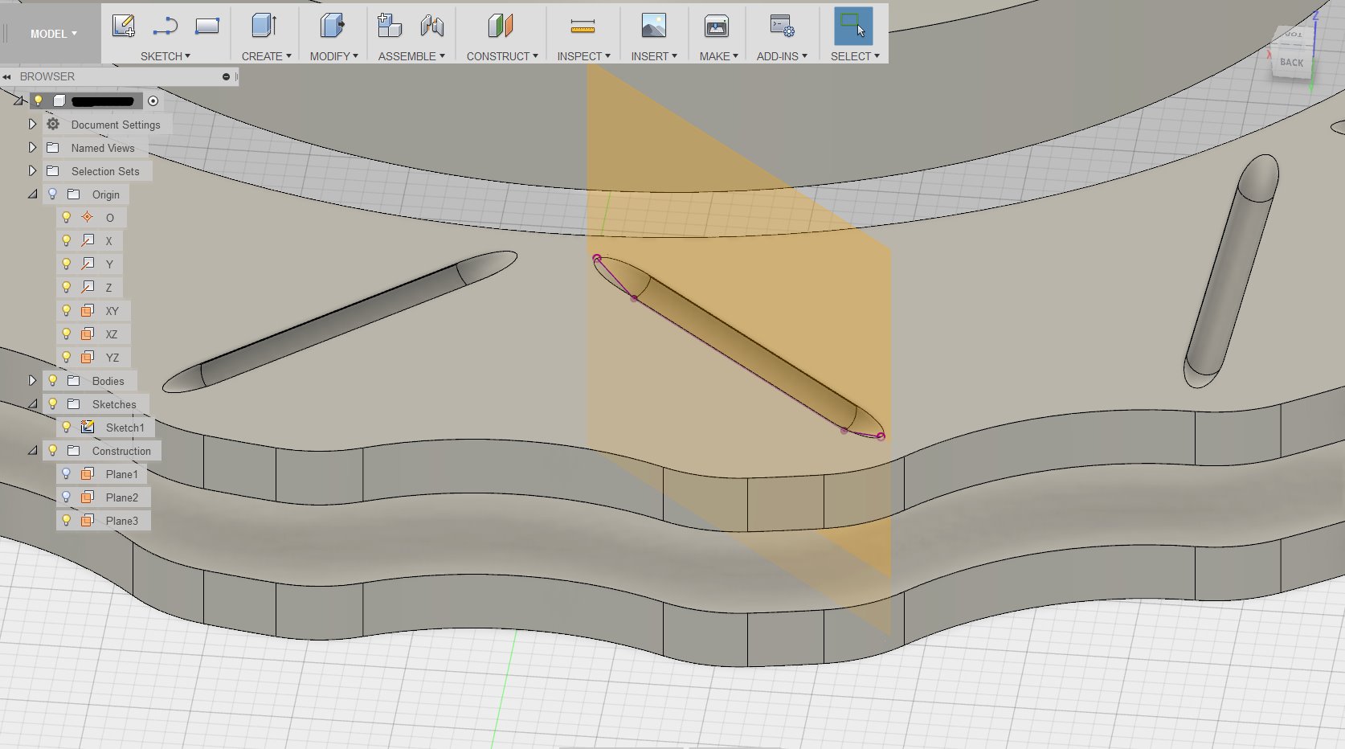Click the 3D Print icon

pos(717,27)
